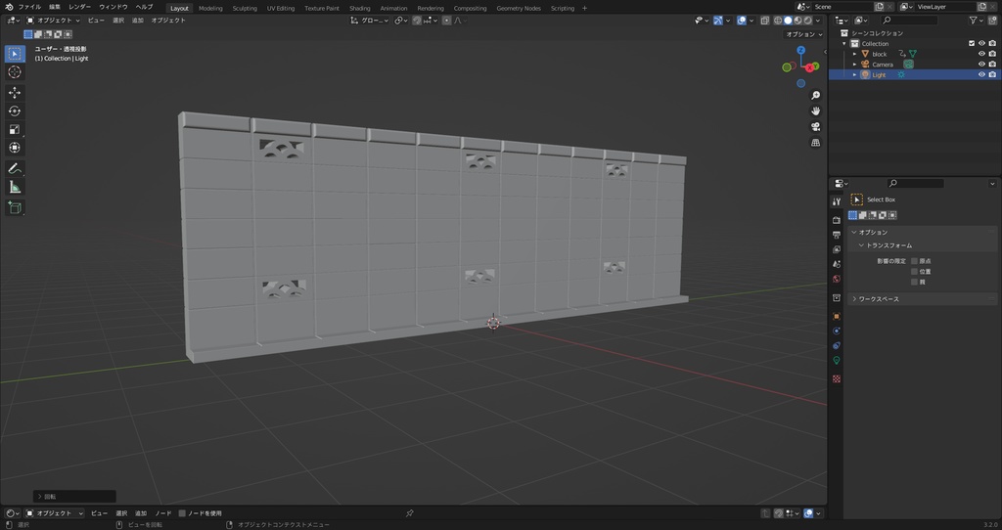1002x530 pixels.
Task: Open the viewport オプション dropdown
Action: coord(804,34)
